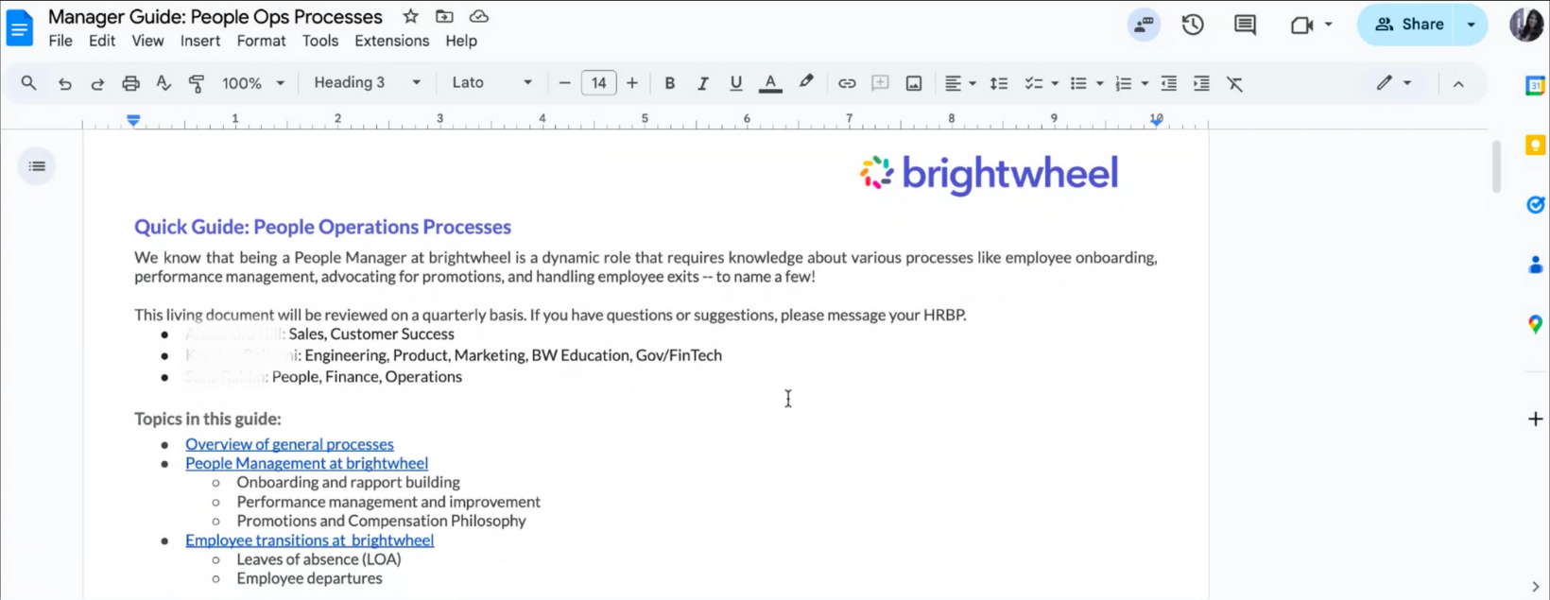Decrease indent
The height and width of the screenshot is (600, 1550).
1169,83
